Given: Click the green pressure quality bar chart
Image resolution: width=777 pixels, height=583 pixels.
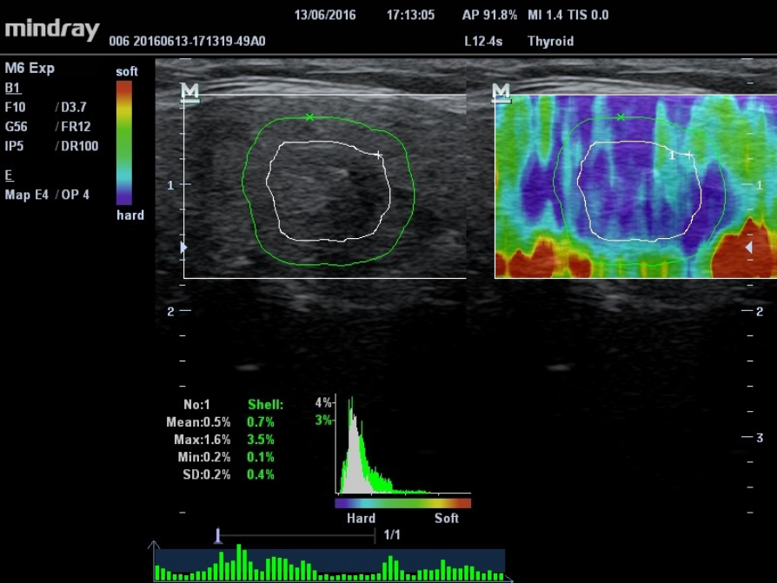Looking at the screenshot, I should click(x=330, y=565).
